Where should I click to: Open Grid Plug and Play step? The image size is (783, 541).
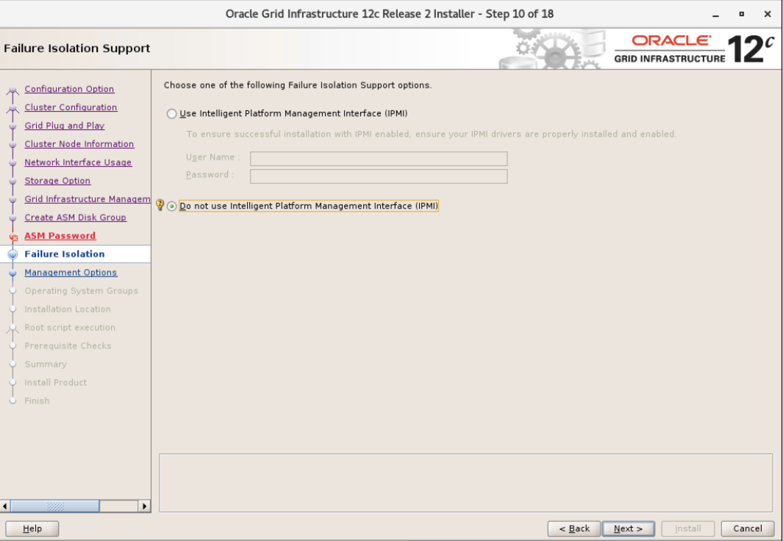pos(65,126)
